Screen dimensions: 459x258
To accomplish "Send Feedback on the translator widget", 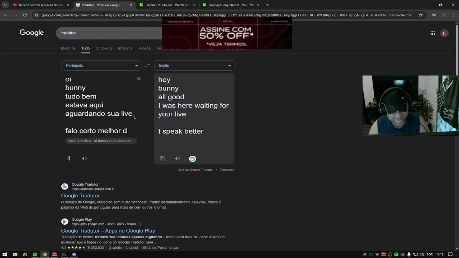I will click(x=227, y=170).
